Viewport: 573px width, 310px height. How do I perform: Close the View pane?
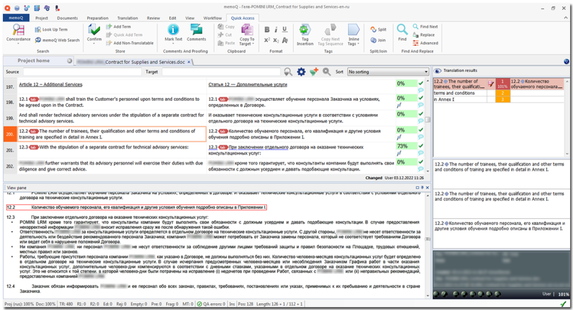[427, 187]
